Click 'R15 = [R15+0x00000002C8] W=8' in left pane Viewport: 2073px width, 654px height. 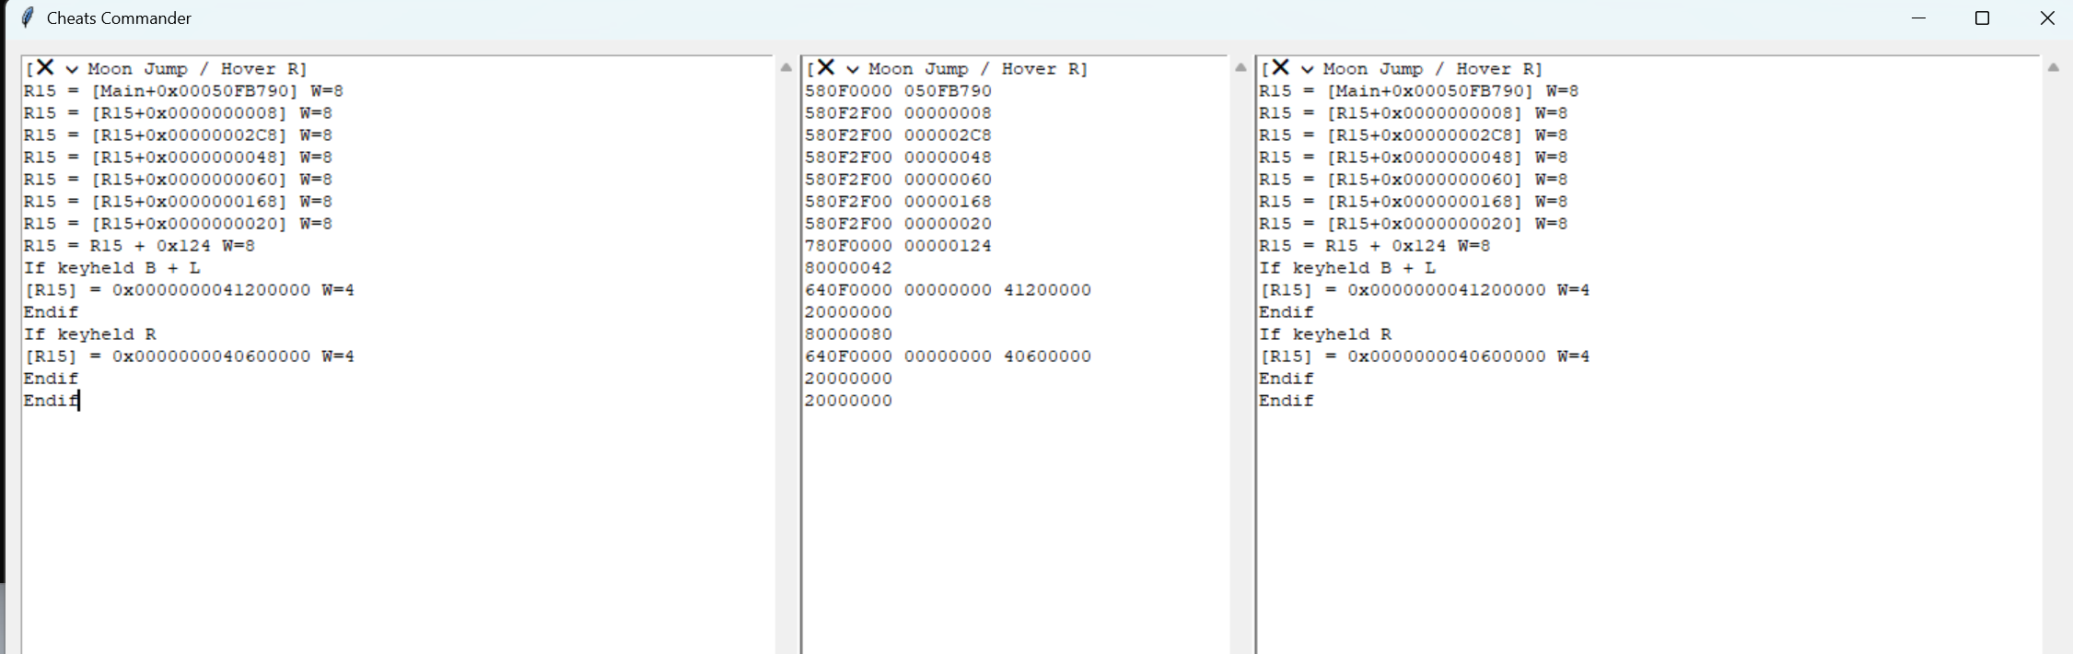[x=178, y=135]
